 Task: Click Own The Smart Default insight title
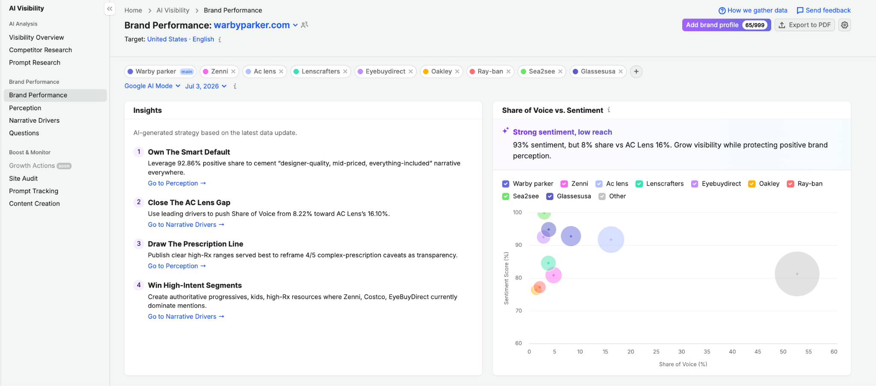tap(189, 152)
